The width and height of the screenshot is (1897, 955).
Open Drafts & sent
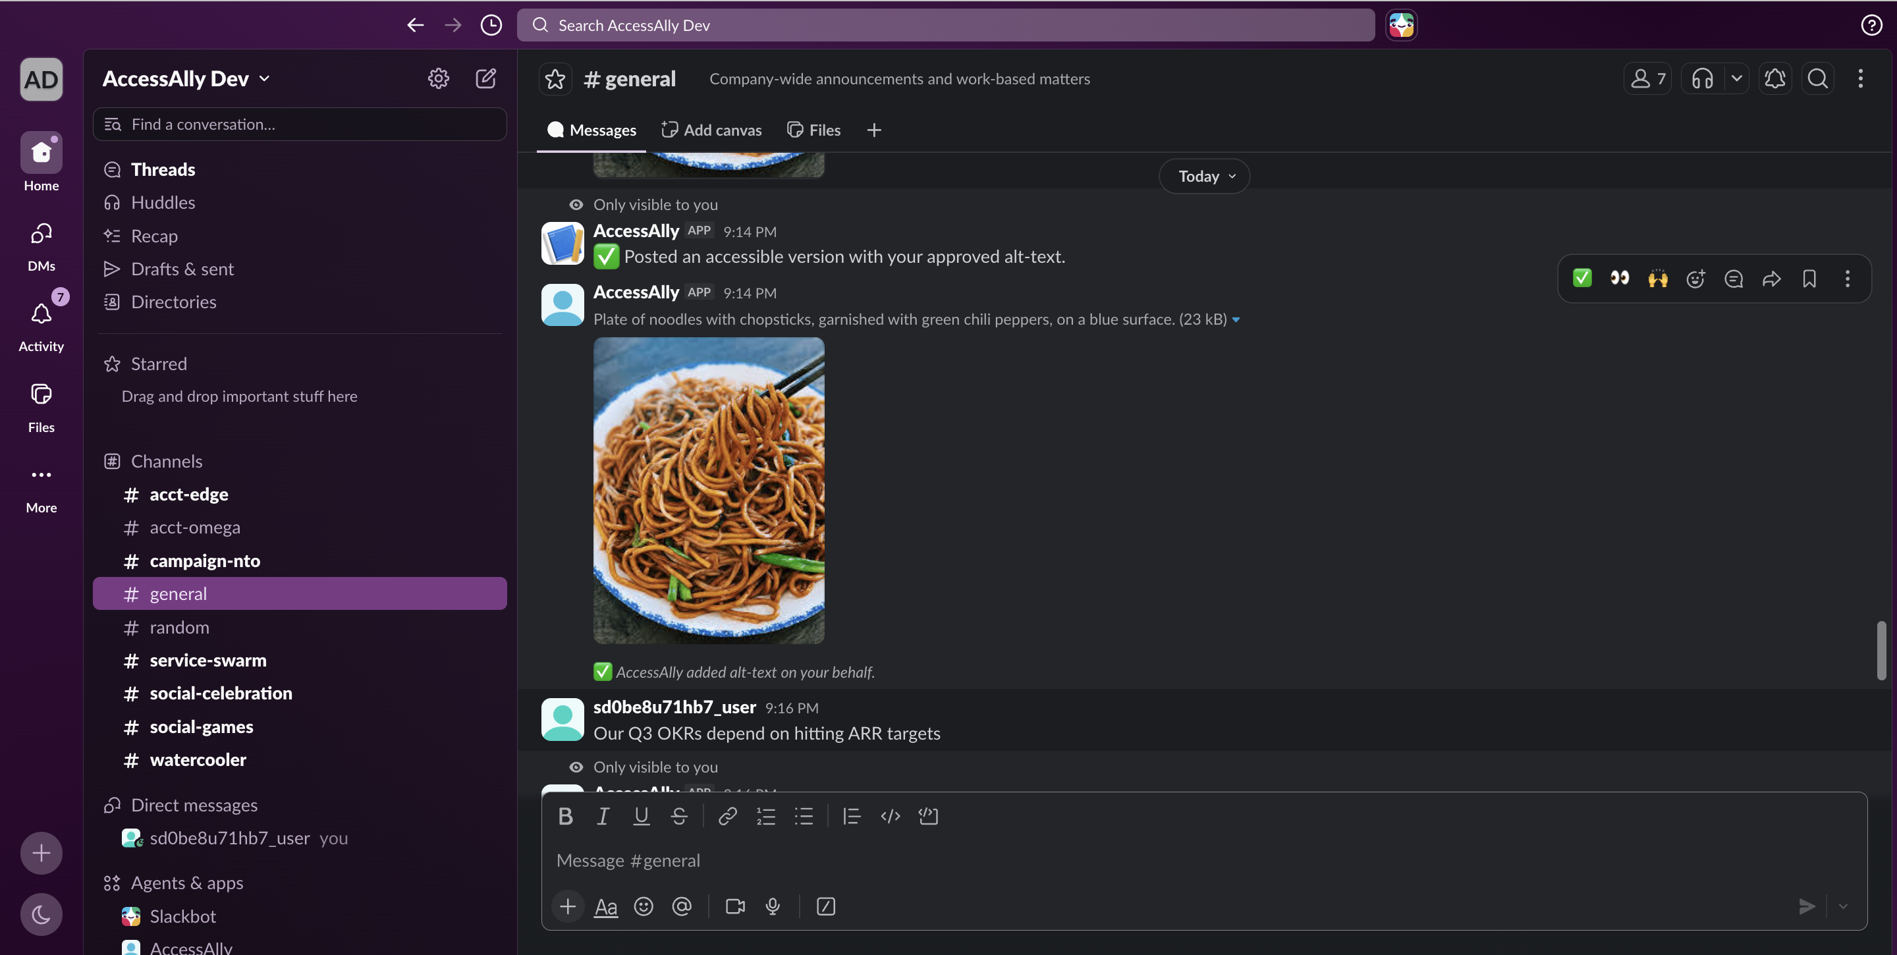pyautogui.click(x=299, y=269)
